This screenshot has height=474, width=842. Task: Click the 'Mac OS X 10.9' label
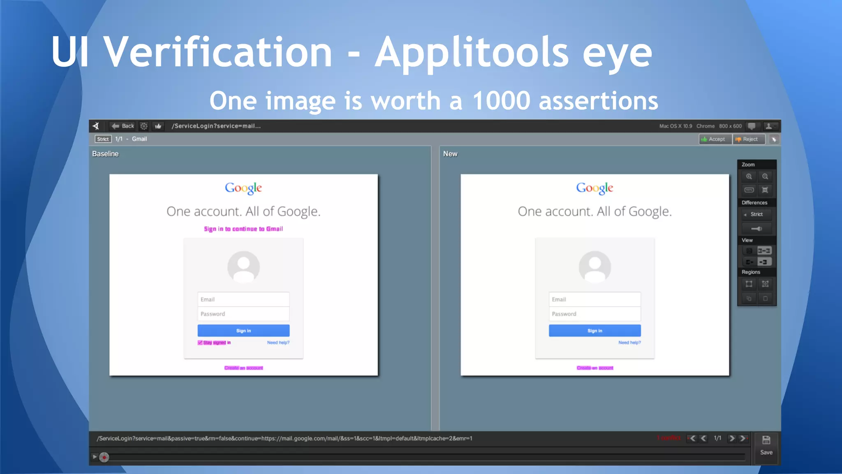[x=675, y=126]
